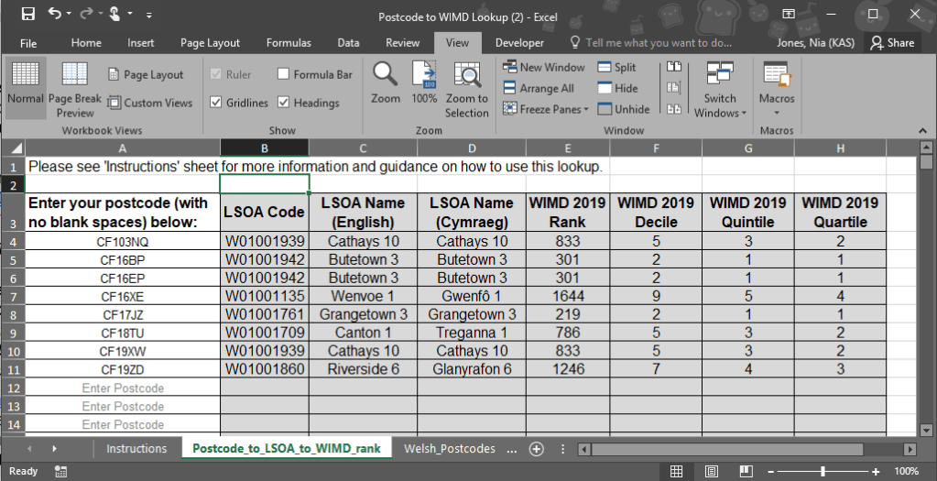This screenshot has height=481, width=937.
Task: Click the zoom slider in status bar
Action: (823, 471)
